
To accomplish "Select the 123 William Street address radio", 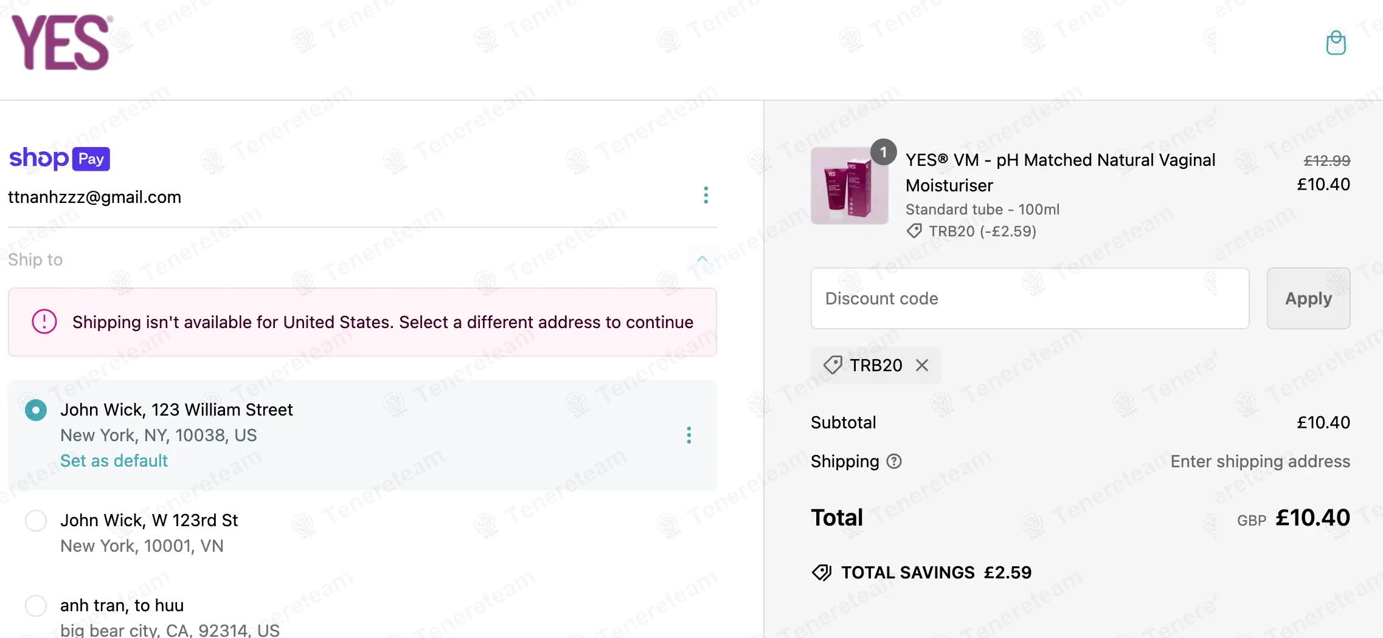I will click(36, 410).
